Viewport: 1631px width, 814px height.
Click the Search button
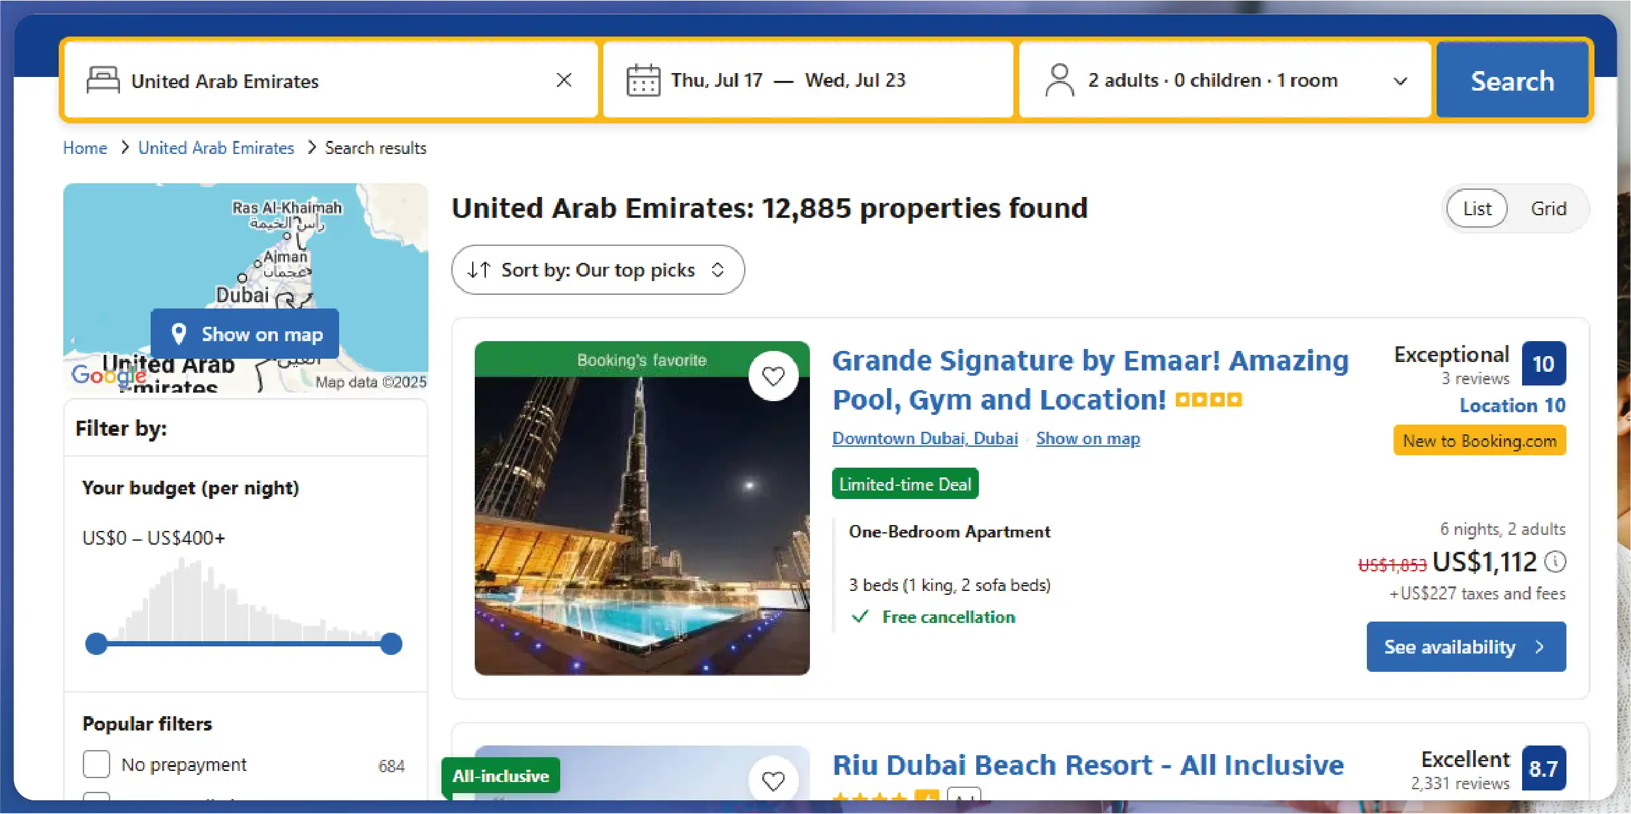tap(1512, 81)
